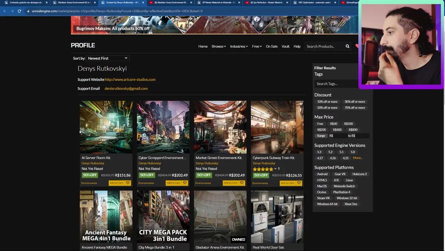This screenshot has height=251, width=445.
Task: Filter by engine version 4.27
Action: tap(320, 158)
